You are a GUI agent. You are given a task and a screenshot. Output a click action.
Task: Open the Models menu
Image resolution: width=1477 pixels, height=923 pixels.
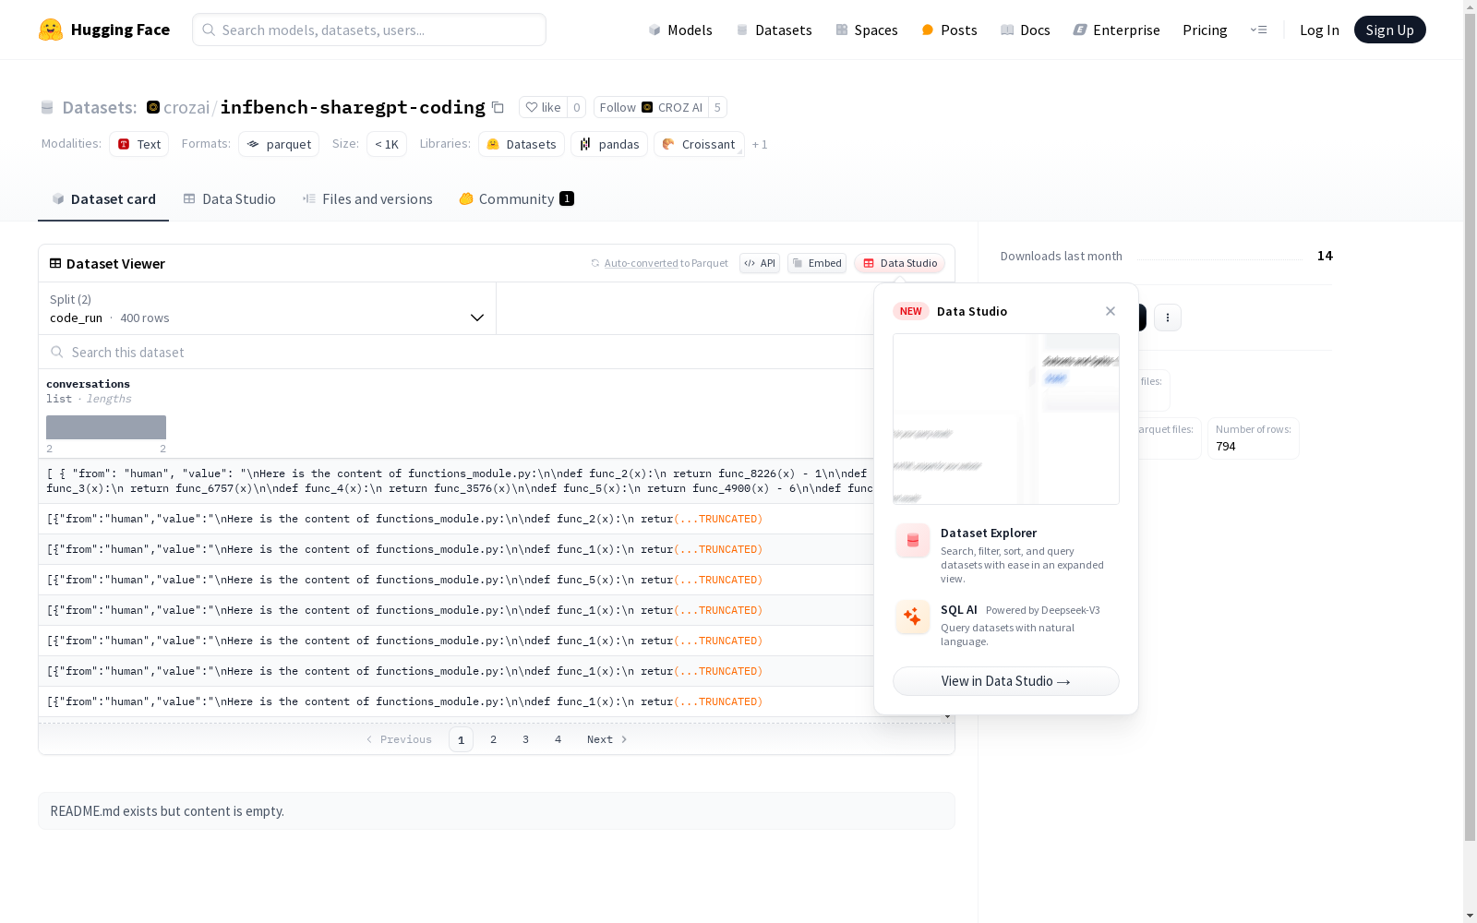coord(680,30)
